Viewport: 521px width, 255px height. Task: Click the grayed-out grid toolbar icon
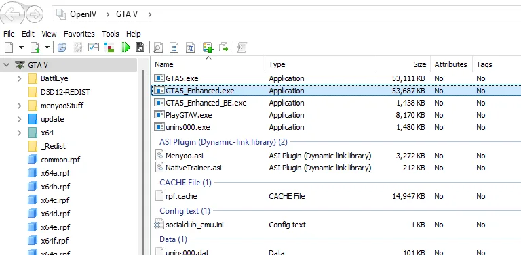coord(78,48)
